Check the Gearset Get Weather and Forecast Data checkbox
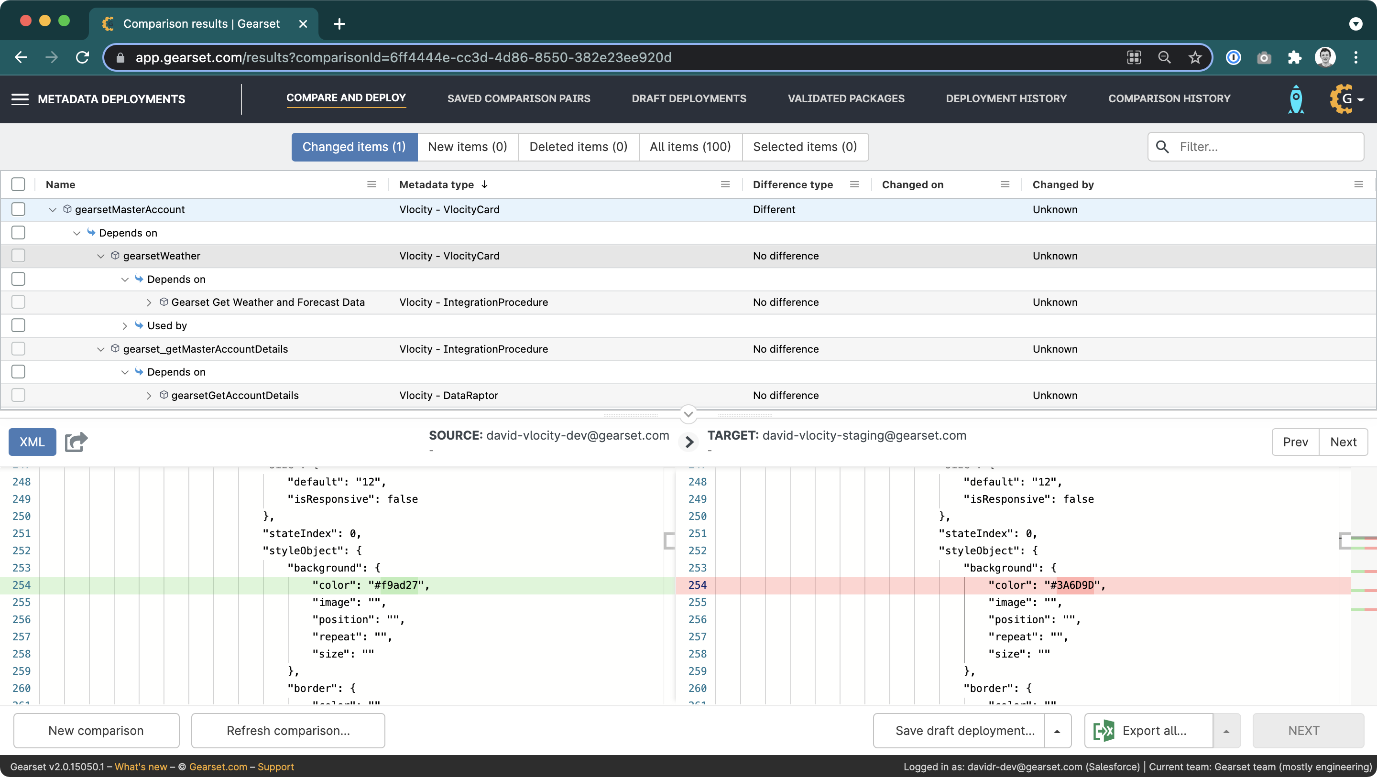Viewport: 1377px width, 777px height. click(18, 302)
